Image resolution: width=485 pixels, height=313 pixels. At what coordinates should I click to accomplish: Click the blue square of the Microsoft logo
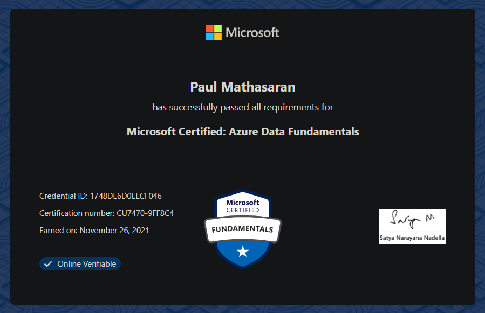pos(210,36)
